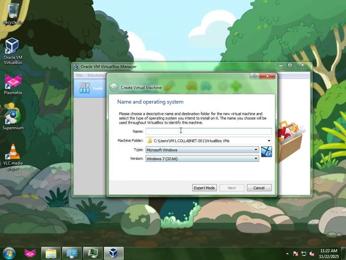Show hidden tray icons arrow
This screenshot has height=260, width=346.
coord(287,254)
